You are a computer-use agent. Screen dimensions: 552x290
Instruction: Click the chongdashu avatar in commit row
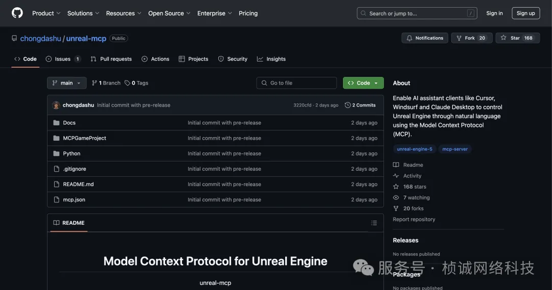click(x=56, y=105)
